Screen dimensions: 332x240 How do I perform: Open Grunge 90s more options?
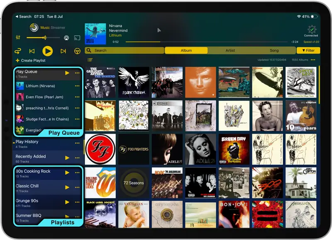(x=77, y=202)
